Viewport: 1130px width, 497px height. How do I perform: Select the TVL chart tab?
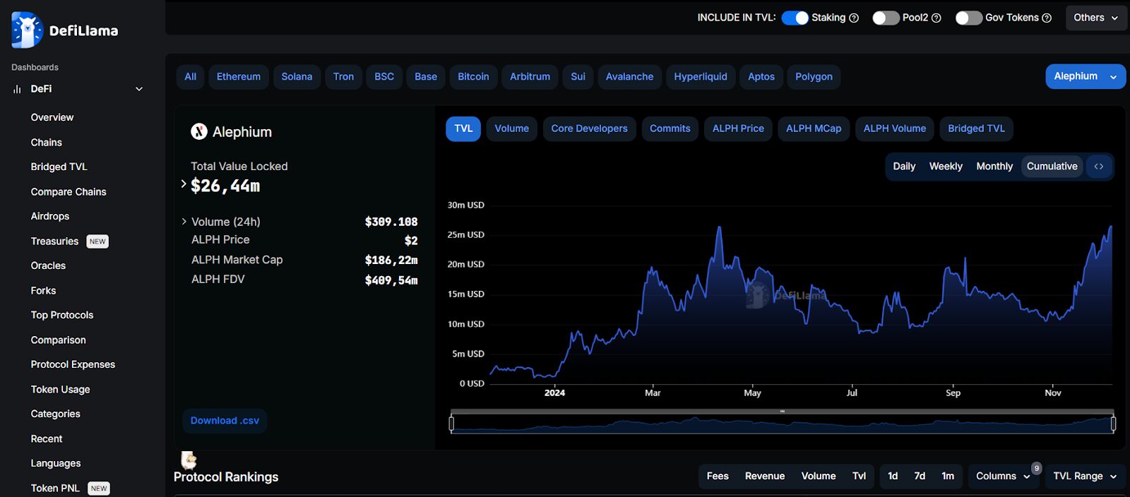point(463,128)
